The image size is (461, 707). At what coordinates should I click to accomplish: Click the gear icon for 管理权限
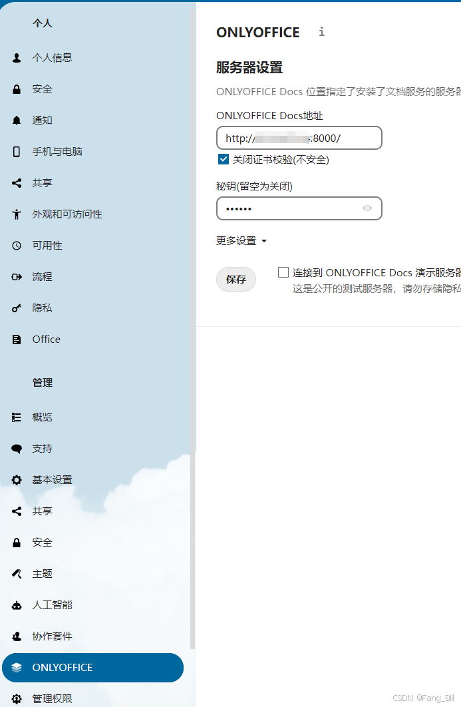click(17, 699)
